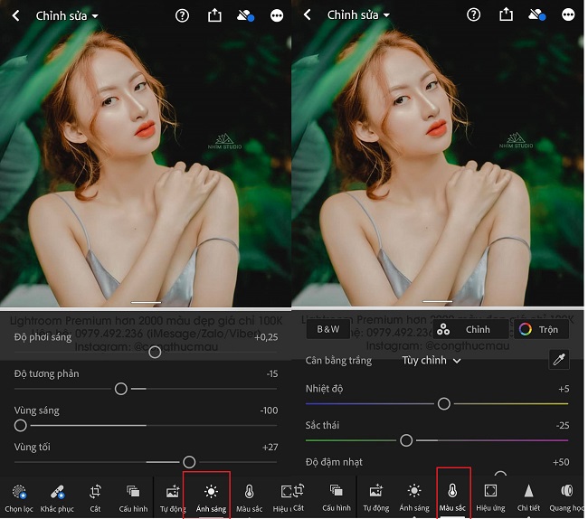Click Sắc thái tint slider handle
Screen dimensions: 588x519
point(406,440)
